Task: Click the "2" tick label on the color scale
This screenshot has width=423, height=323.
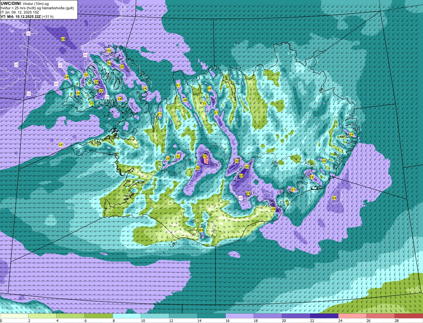Action: [29, 321]
